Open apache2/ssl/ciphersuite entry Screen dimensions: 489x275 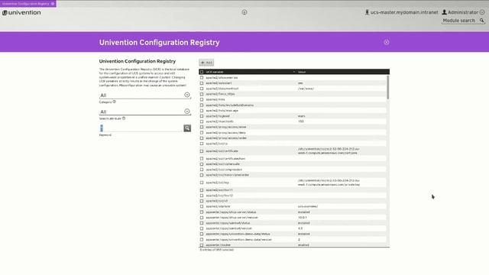tap(222, 164)
